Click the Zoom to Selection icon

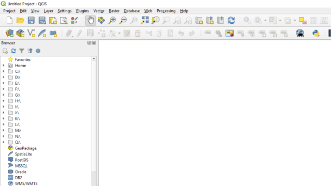tap(155, 21)
